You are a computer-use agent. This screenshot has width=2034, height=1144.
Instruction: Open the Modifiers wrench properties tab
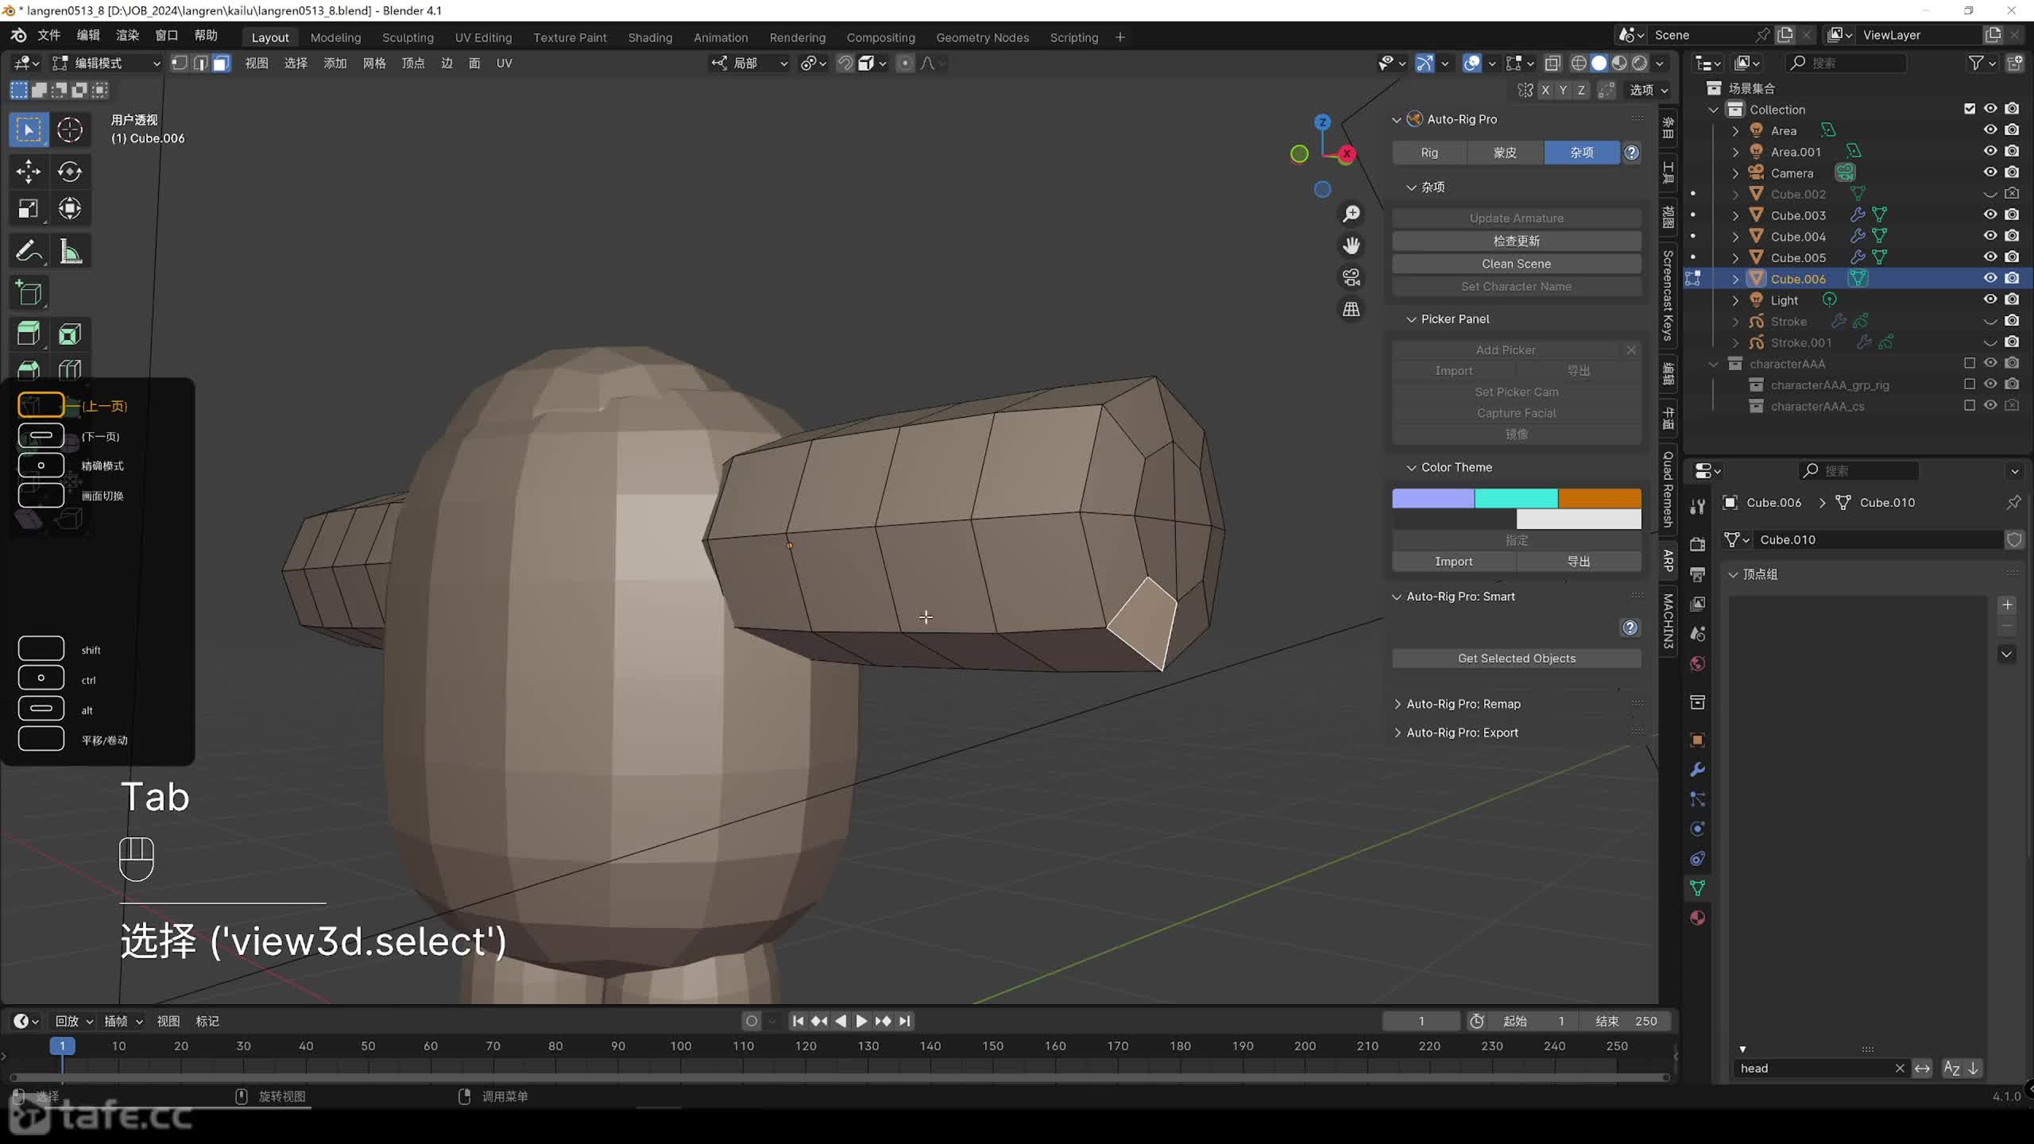coord(1698,770)
